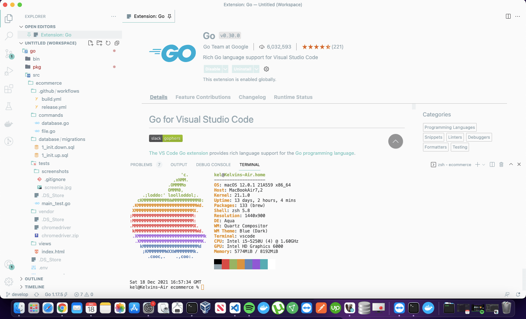Viewport: 526px width, 319px height.
Task: Switch to Debug Console panel tab
Action: point(213,165)
